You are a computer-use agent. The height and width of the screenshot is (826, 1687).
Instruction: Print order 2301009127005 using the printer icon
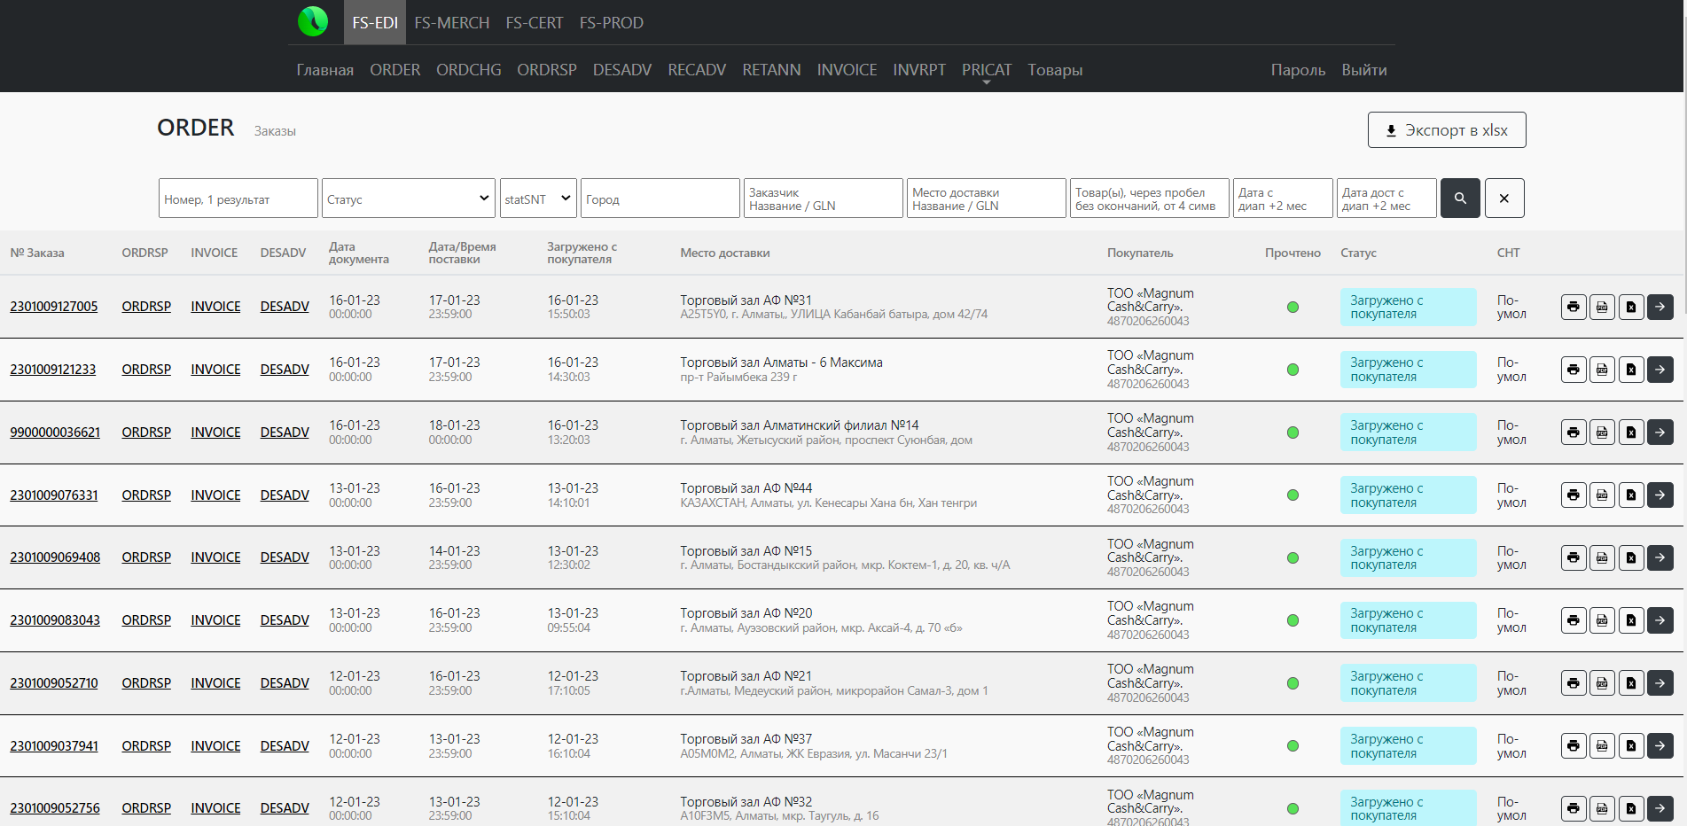click(x=1573, y=307)
